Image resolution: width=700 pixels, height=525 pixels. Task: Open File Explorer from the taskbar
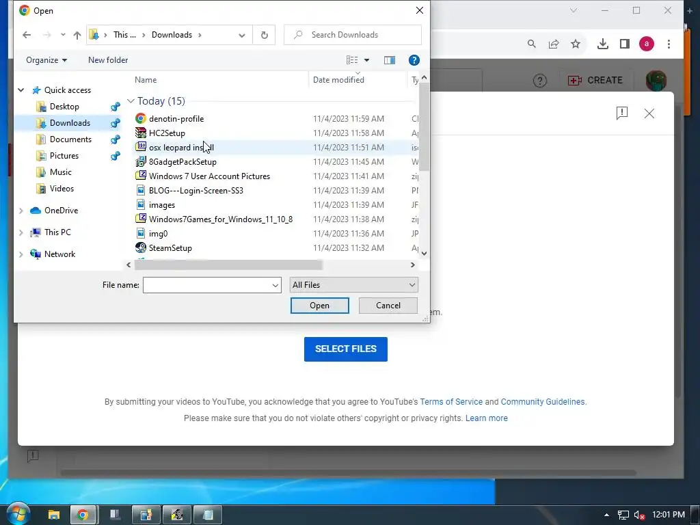click(54, 515)
